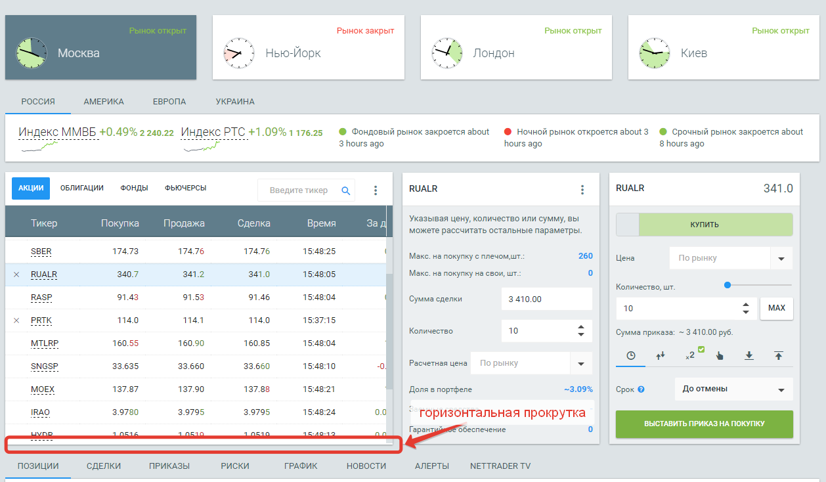Image resolution: width=826 pixels, height=482 pixels.
Task: Click the MICEX index mini sparkline chart
Action: [x=40, y=145]
